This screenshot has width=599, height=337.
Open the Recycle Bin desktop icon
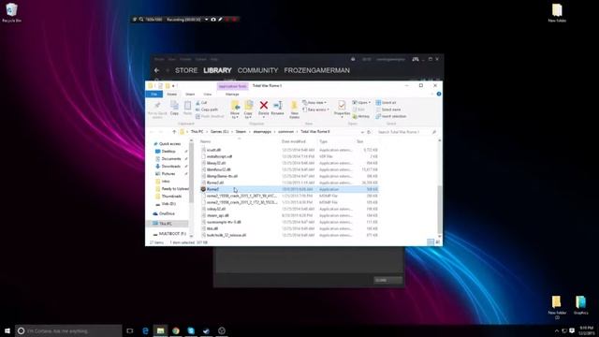(11, 12)
